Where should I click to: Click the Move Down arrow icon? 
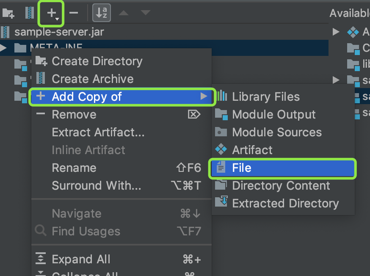click(146, 13)
